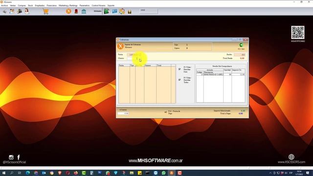313x176 pixels.
Task: Click the circular refresh arrows toolbar icon
Action: tap(122, 11)
